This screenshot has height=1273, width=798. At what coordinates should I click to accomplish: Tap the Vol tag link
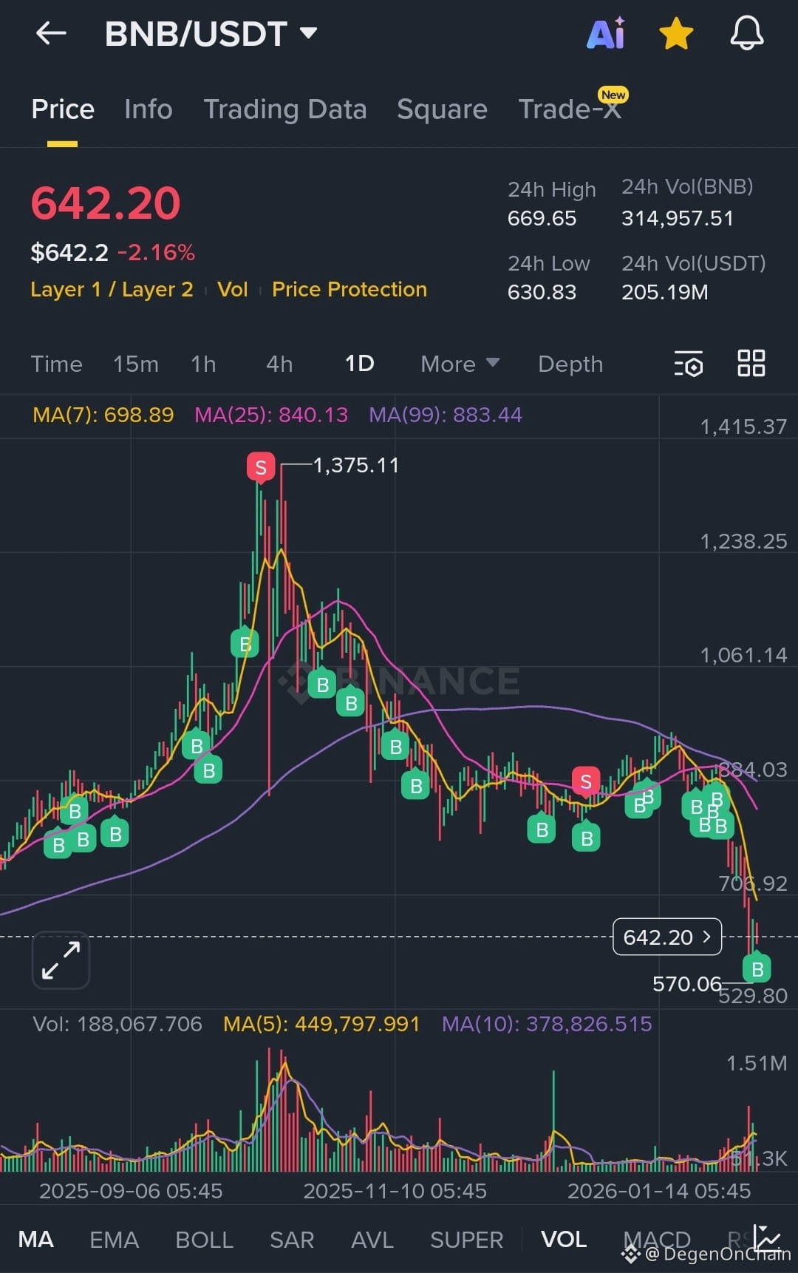pos(233,289)
